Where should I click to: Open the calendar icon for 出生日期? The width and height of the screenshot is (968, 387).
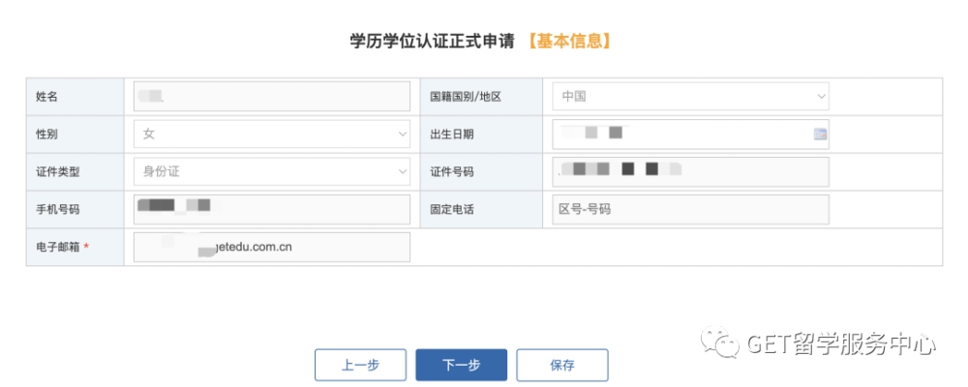click(x=820, y=134)
